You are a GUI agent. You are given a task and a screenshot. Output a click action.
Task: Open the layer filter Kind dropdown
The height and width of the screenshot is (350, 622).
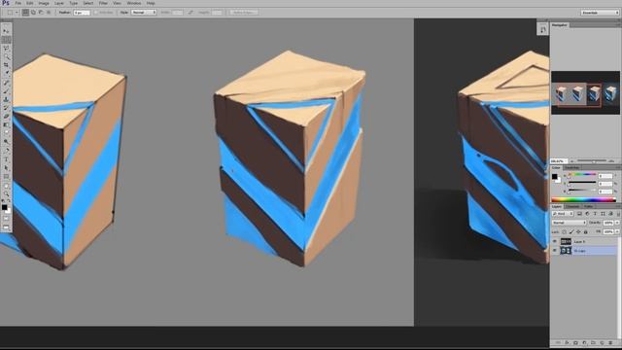click(x=563, y=214)
